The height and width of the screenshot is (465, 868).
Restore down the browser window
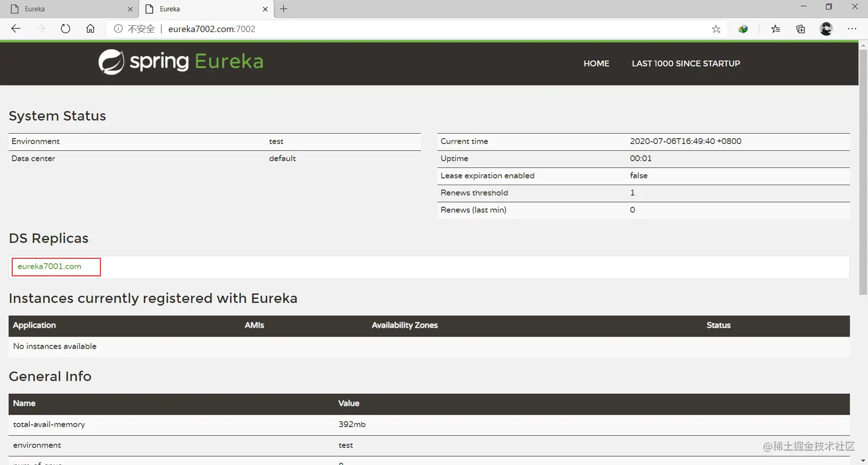point(828,7)
